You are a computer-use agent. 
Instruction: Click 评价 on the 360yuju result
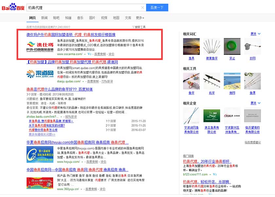coord(102,189)
